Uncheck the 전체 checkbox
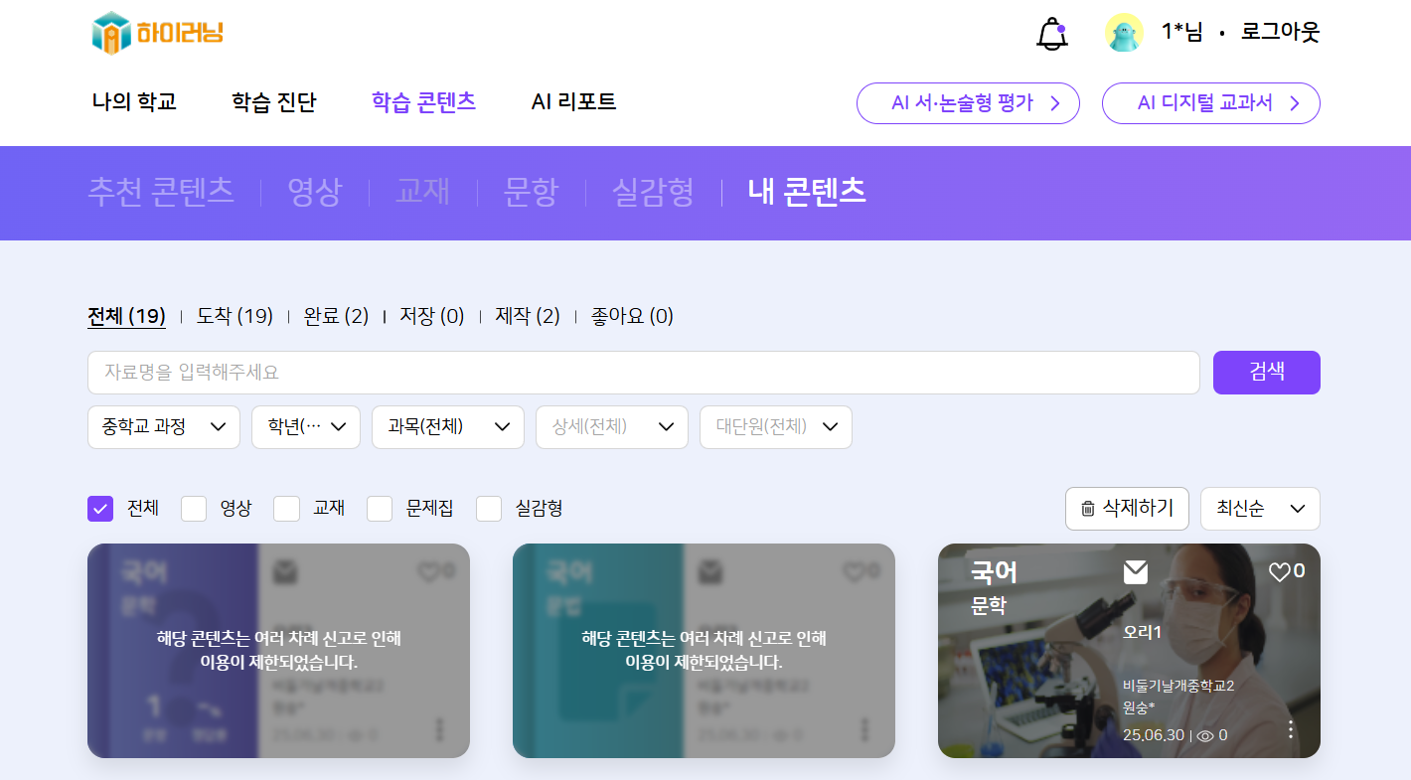The width and height of the screenshot is (1411, 780). [x=100, y=509]
